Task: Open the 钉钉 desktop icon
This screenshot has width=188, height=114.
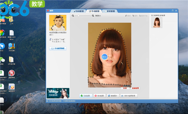Action: (x=2, y=47)
